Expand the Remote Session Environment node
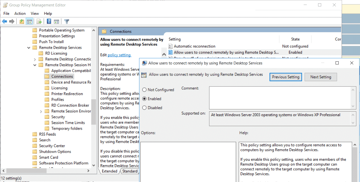Screen dimensions: 360x182 pyautogui.click(x=41, y=111)
